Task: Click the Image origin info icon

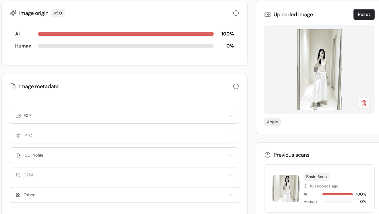Action: click(236, 13)
